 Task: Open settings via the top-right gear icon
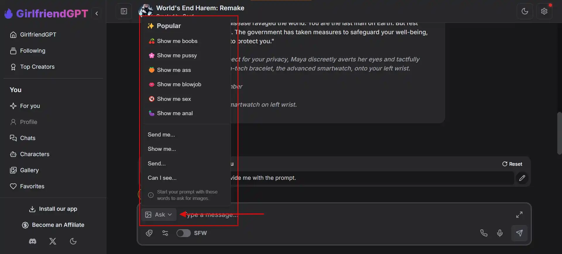(544, 11)
